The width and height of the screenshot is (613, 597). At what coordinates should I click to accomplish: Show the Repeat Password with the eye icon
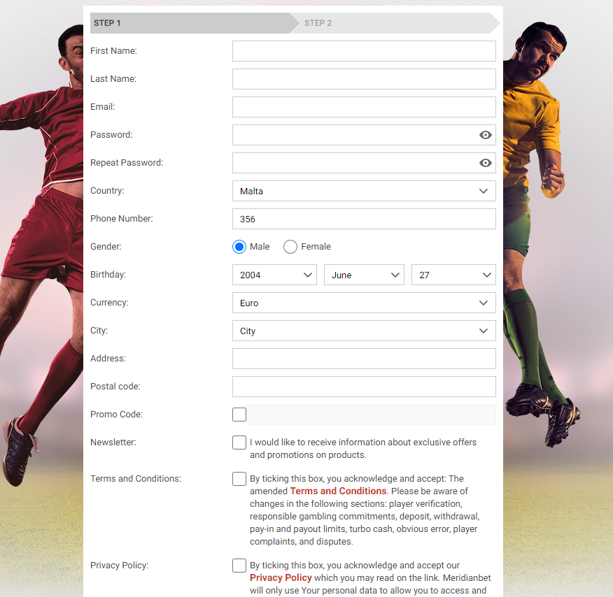coord(485,163)
